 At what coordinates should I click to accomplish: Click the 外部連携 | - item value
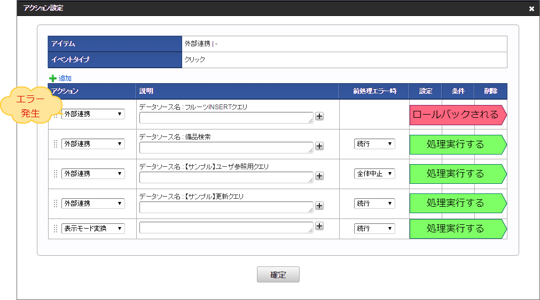coord(201,44)
